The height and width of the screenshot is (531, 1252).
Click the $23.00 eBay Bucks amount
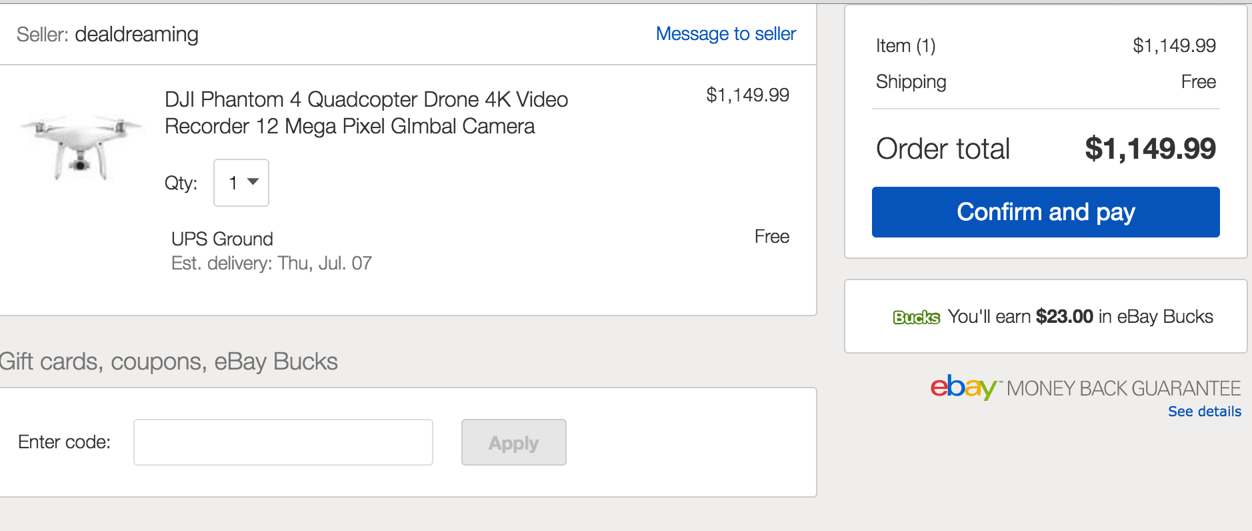[1064, 316]
